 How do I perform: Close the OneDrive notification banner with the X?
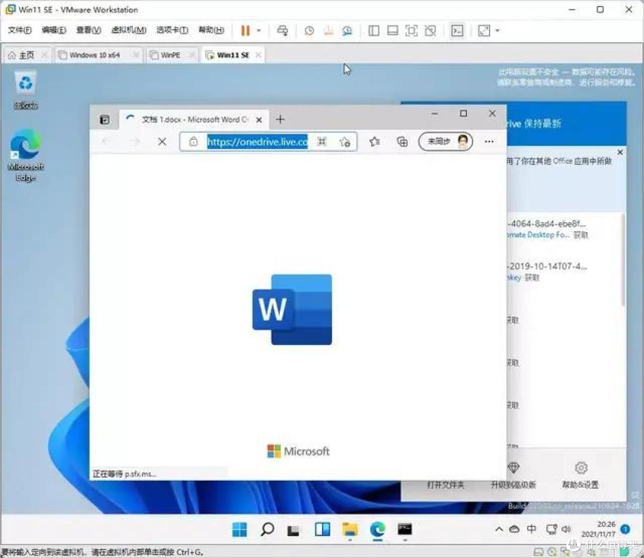(620, 152)
